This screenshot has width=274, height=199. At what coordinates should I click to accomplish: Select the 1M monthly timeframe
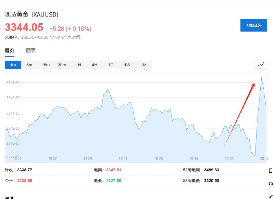(144, 65)
